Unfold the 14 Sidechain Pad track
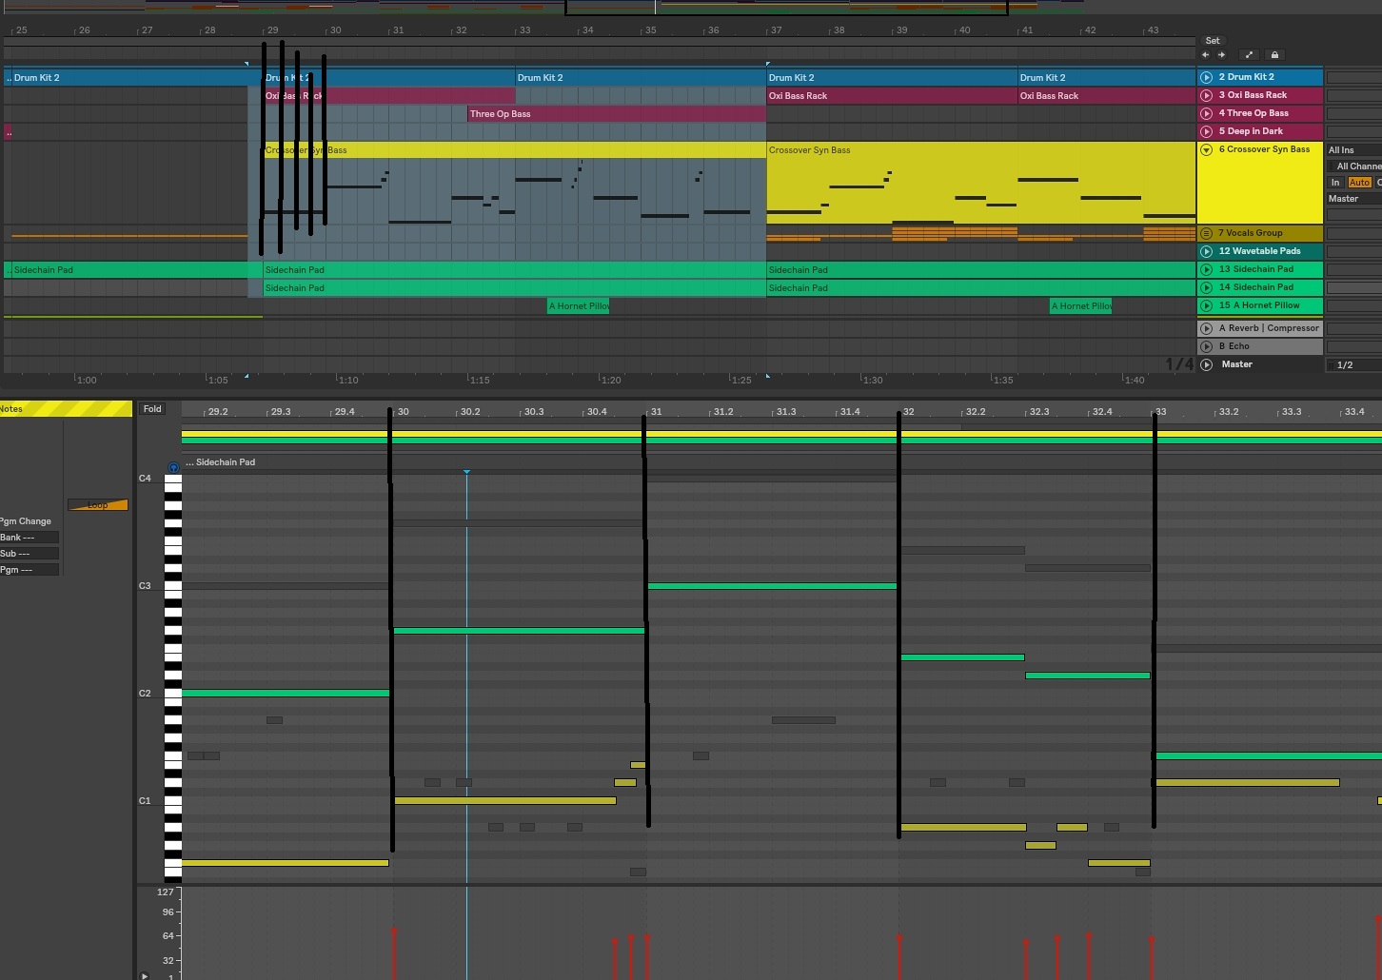The width and height of the screenshot is (1382, 980). (1207, 287)
